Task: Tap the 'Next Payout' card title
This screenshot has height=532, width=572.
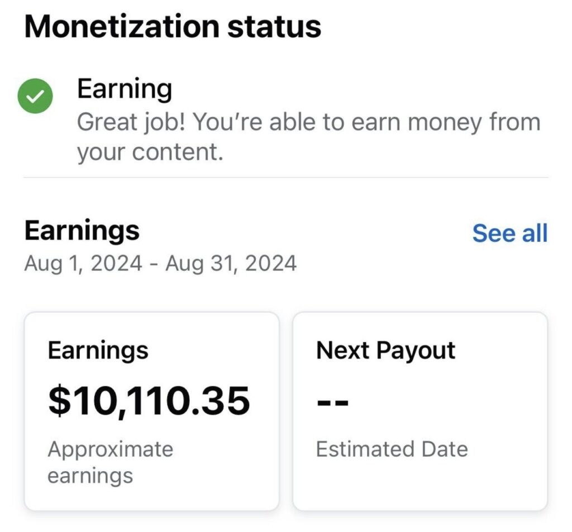Action: 385,351
